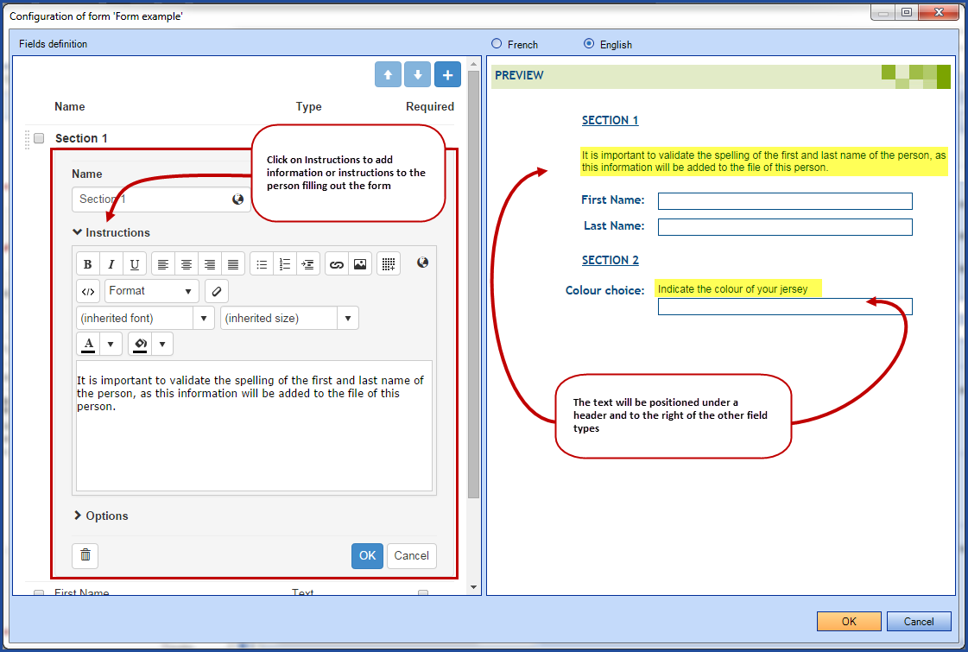Check the Section 1 checkbox
The height and width of the screenshot is (652, 968).
(38, 137)
